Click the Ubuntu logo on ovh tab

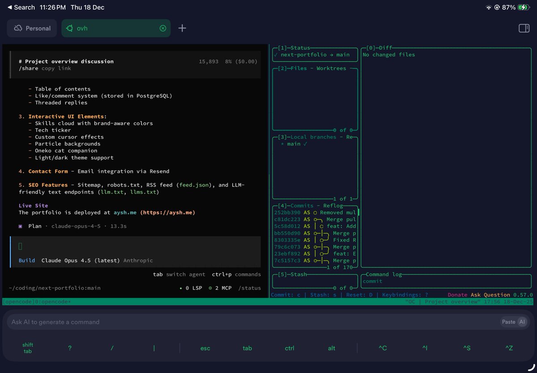click(x=69, y=28)
